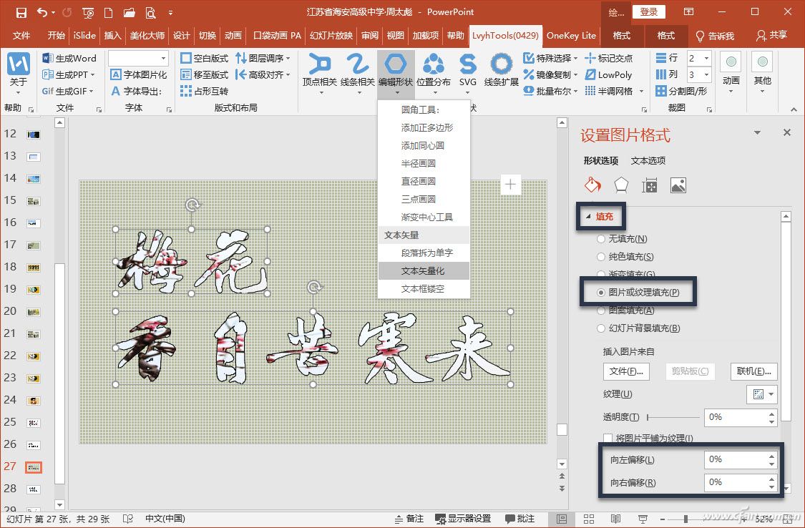
Task: Switch to the 文本选项 tab
Action: [648, 161]
